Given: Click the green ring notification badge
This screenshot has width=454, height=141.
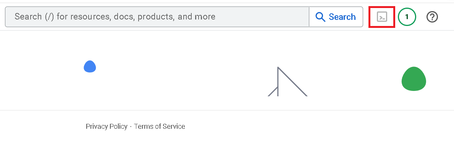Looking at the screenshot, I should tap(407, 17).
